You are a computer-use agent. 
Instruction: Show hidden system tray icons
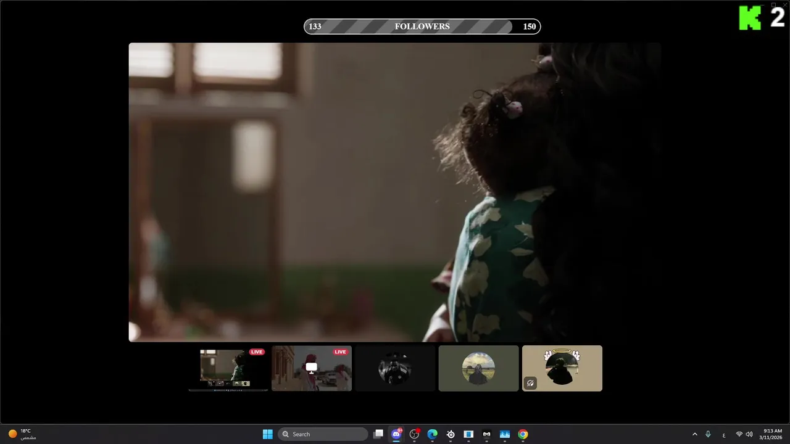click(694, 434)
